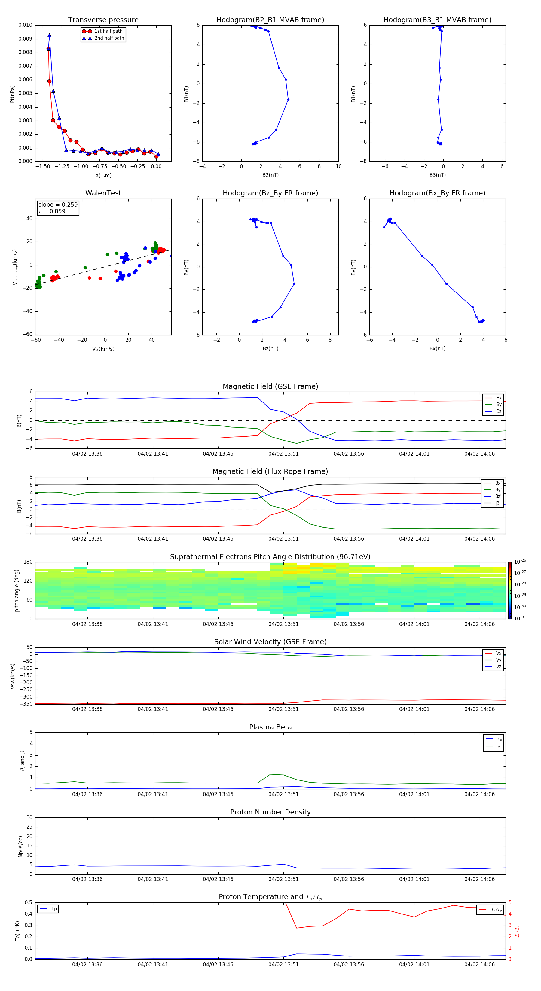541x991 pixels.
Task: Click the Vx entry in velocity legend
Action: click(x=493, y=653)
